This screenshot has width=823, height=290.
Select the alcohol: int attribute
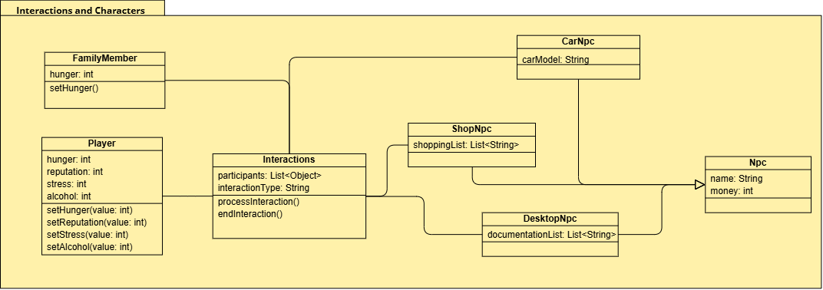click(x=69, y=196)
